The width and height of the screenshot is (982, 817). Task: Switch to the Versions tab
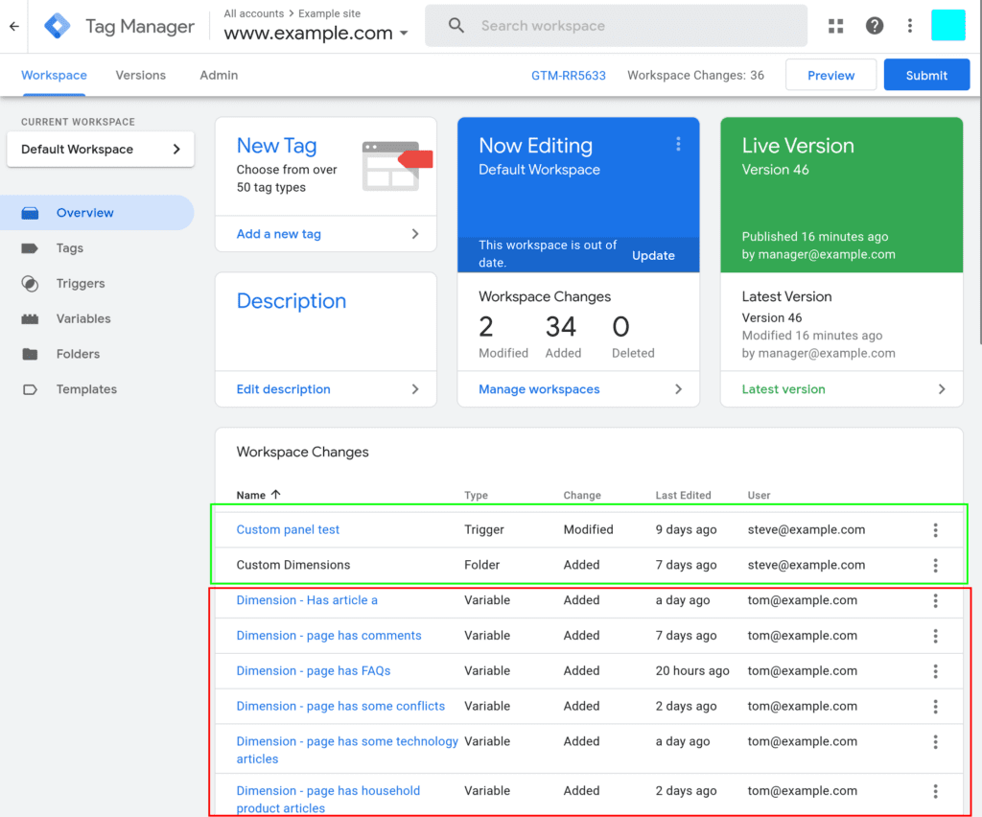coord(140,75)
